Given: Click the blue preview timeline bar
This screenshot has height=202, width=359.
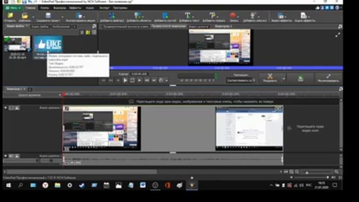Looking at the screenshot, I should click(x=226, y=68).
